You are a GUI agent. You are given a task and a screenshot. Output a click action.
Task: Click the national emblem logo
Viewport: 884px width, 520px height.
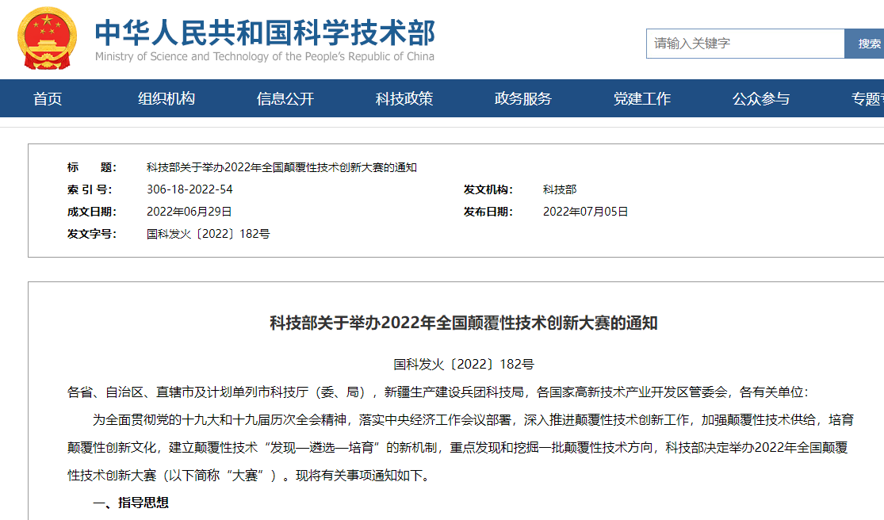pos(48,40)
